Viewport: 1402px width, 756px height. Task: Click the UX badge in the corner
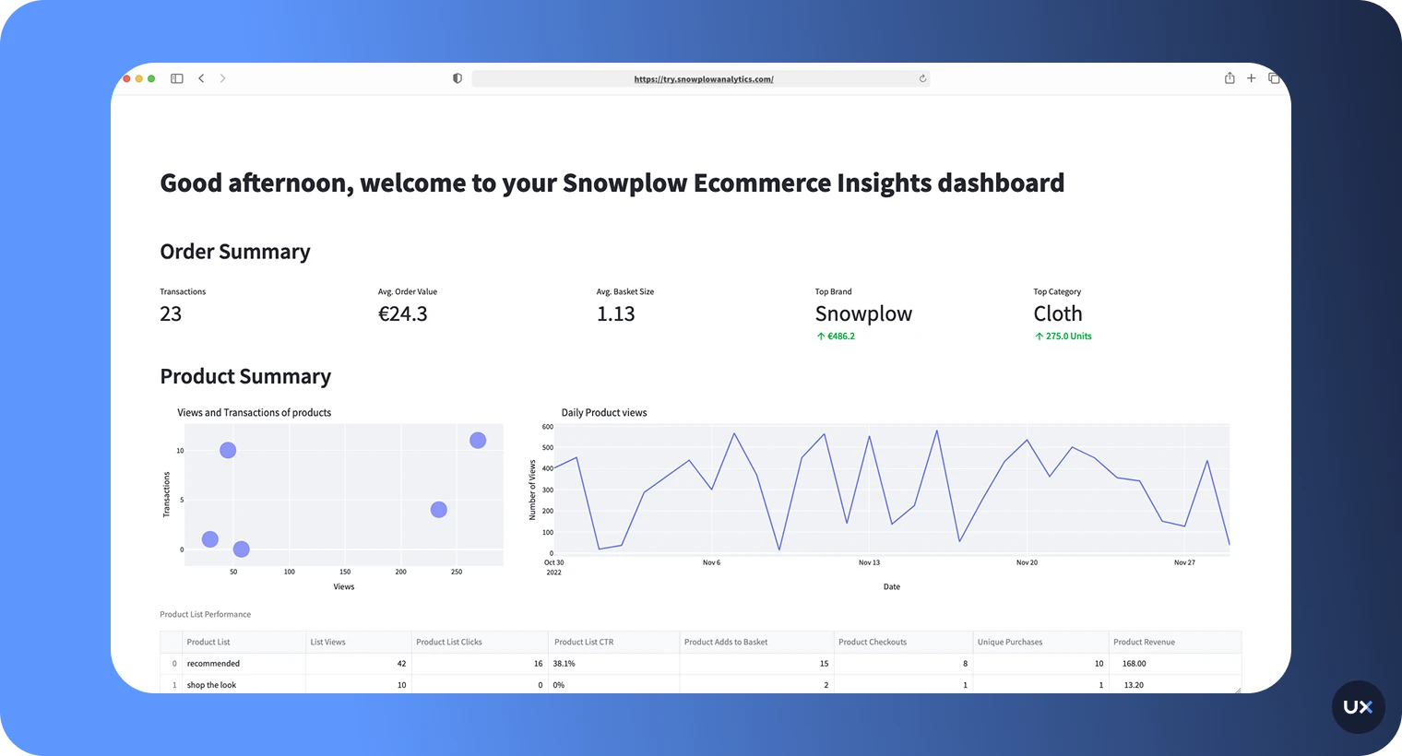(x=1358, y=707)
